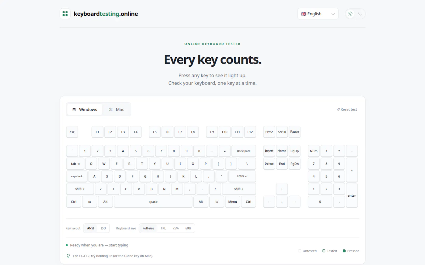Click the right shift key
Screen dimensions: 425x265
pos(239,189)
